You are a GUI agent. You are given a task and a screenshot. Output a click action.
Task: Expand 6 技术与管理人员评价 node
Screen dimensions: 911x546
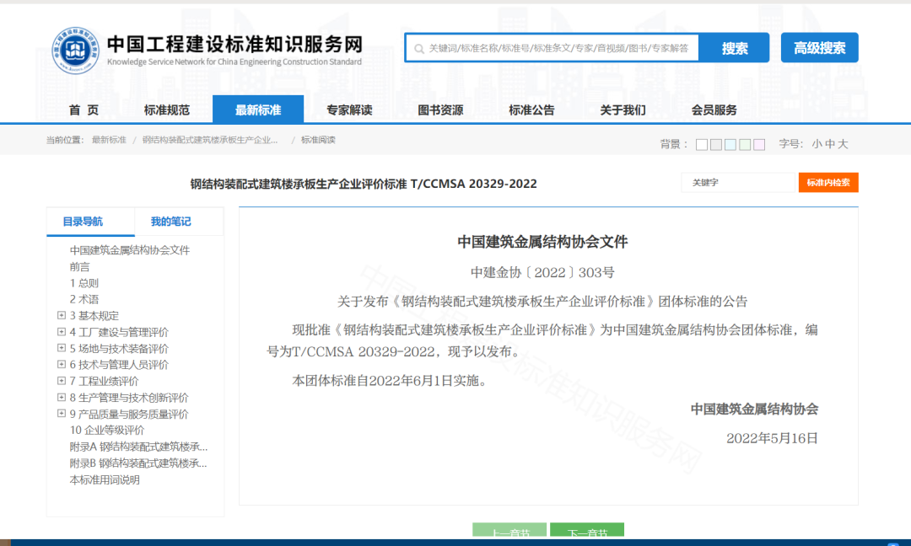[x=61, y=364]
